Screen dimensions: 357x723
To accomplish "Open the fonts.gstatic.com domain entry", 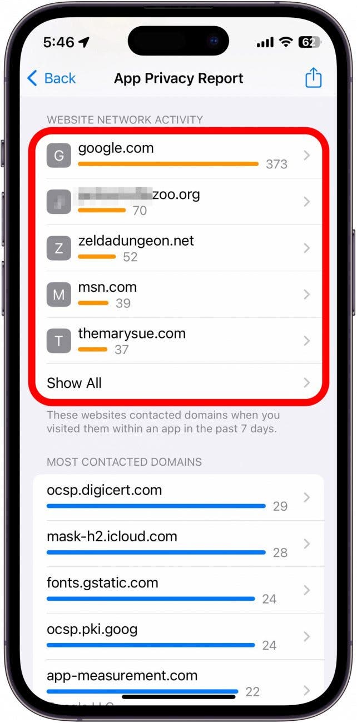I will [178, 590].
